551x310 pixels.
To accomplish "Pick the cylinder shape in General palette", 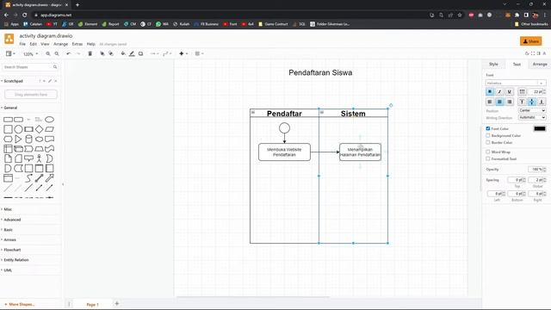I will (x=28, y=139).
